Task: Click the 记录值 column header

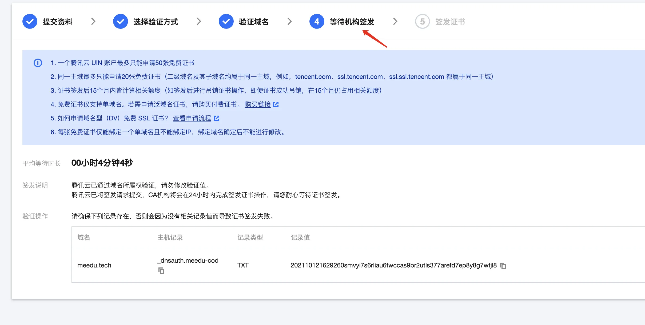Action: tap(300, 238)
